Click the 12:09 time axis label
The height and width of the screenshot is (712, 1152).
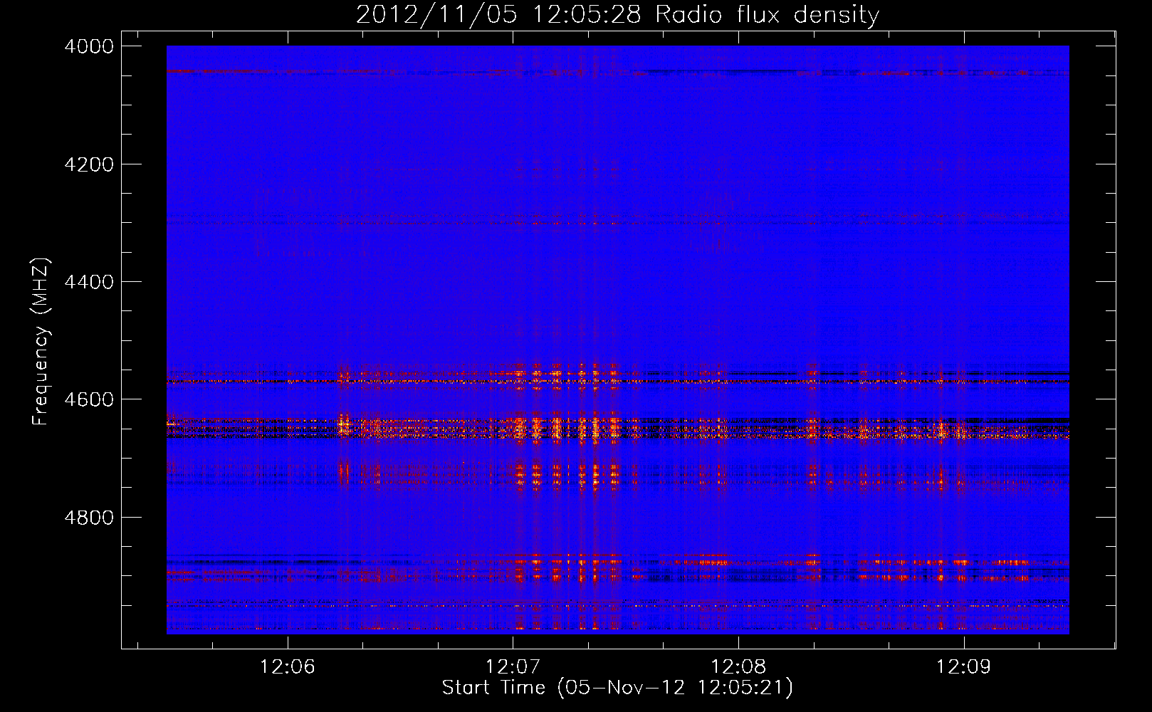963,666
